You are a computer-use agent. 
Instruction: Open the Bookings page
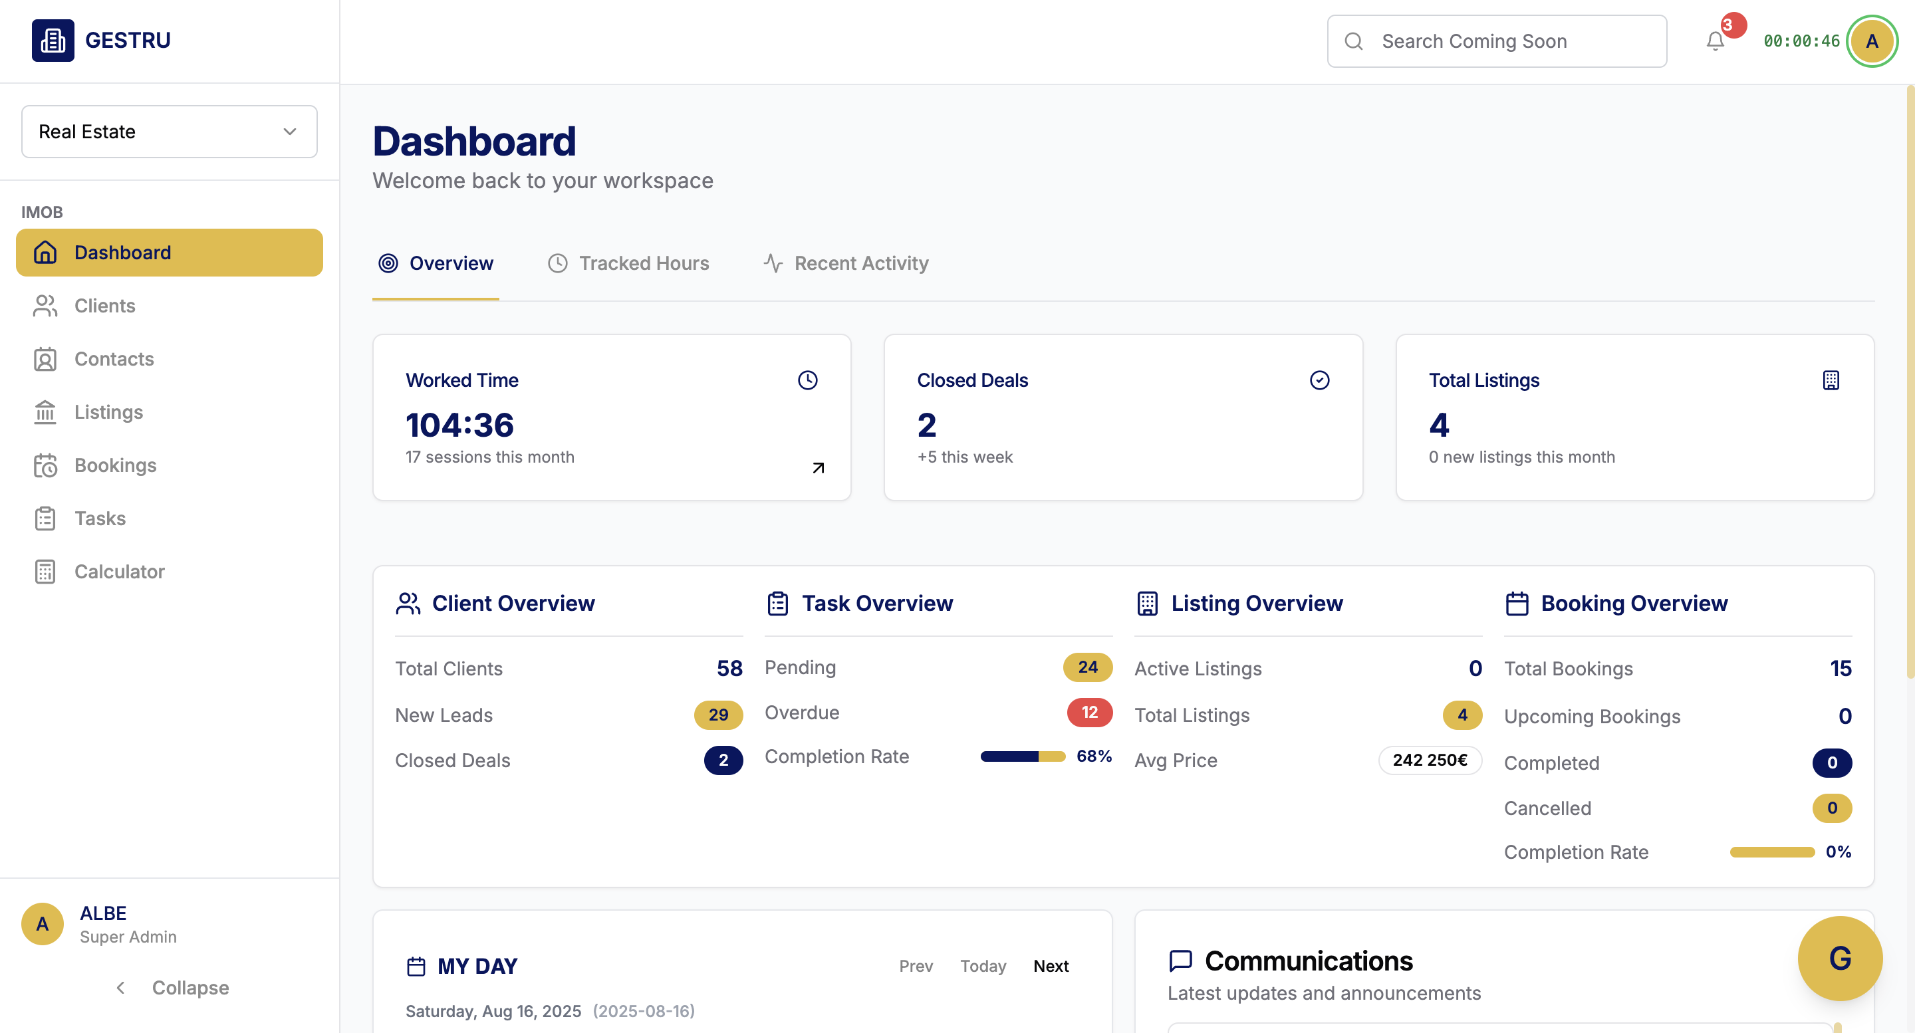pyautogui.click(x=114, y=465)
